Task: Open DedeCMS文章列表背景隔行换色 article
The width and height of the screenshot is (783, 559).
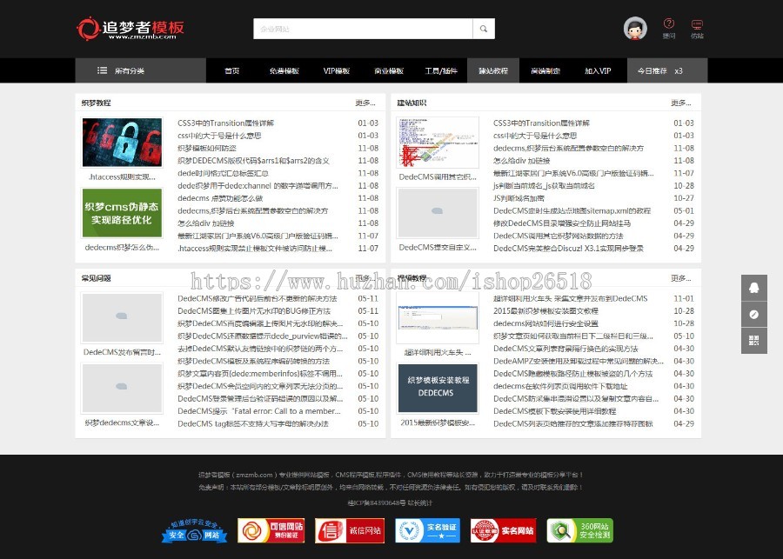Action: click(565, 349)
